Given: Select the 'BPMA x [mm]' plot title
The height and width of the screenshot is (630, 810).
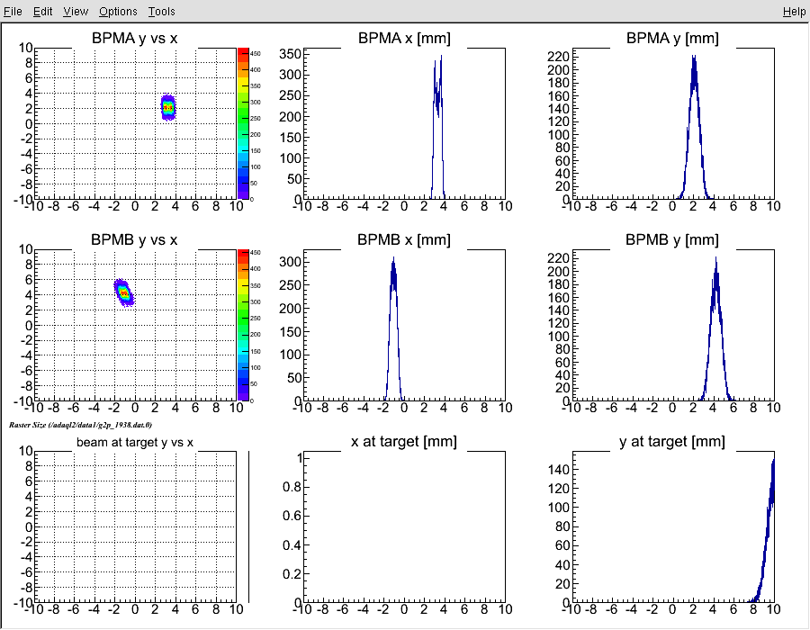Looking at the screenshot, I should tap(404, 38).
